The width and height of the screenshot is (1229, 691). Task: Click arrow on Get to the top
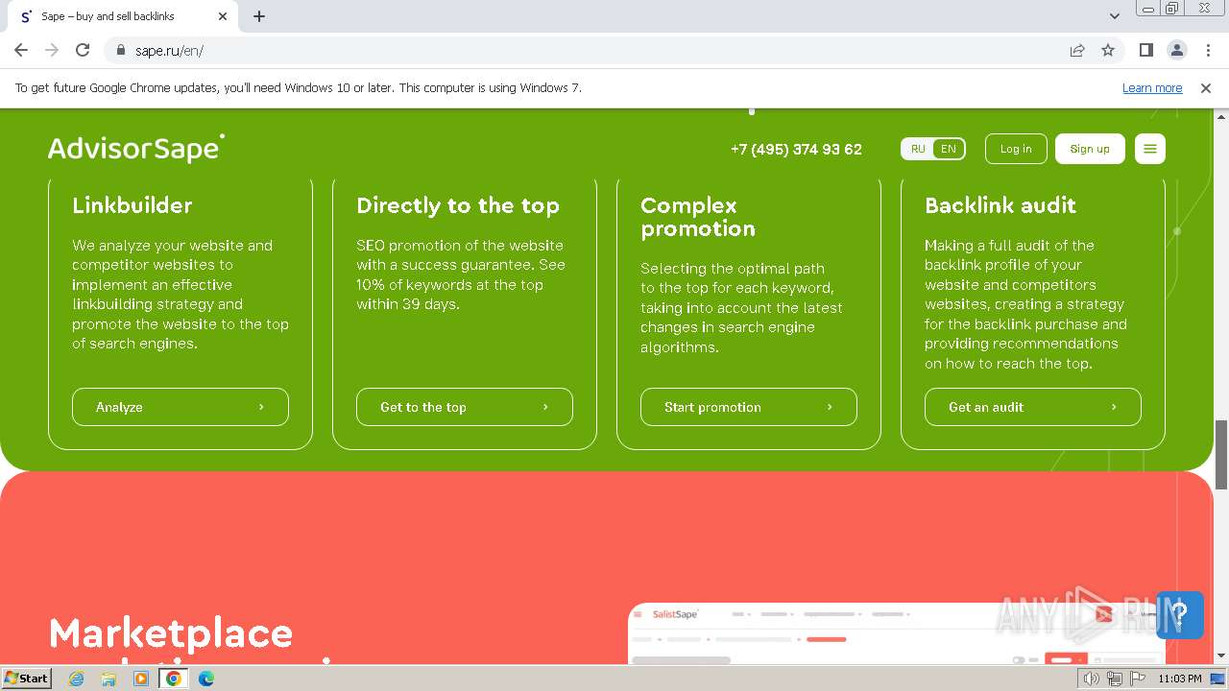[545, 407]
